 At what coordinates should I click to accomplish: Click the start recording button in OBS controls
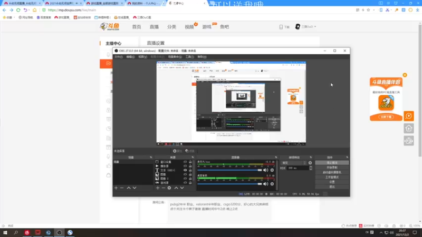[332, 167]
